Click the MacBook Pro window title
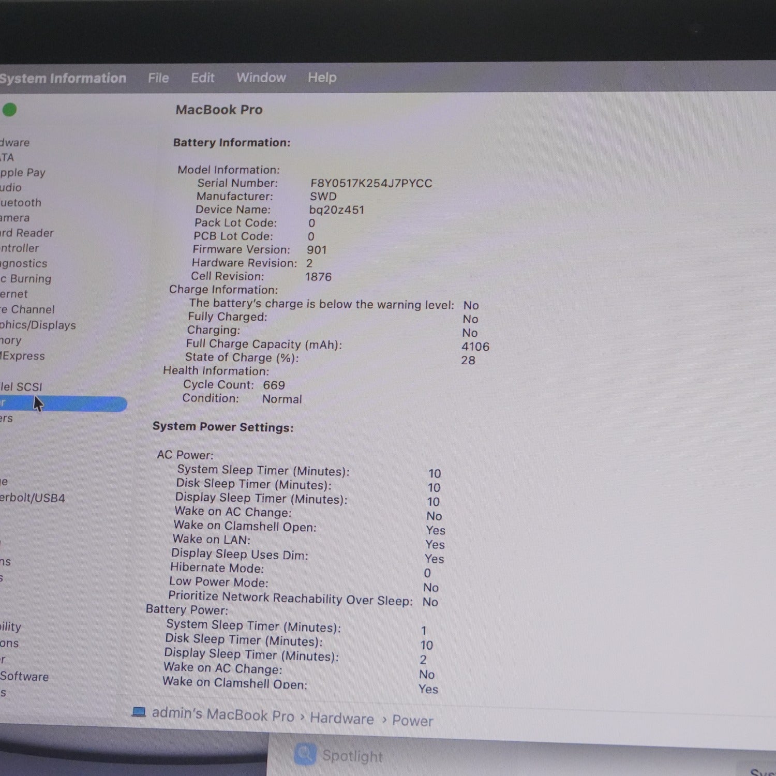This screenshot has height=776, width=776. coord(219,110)
